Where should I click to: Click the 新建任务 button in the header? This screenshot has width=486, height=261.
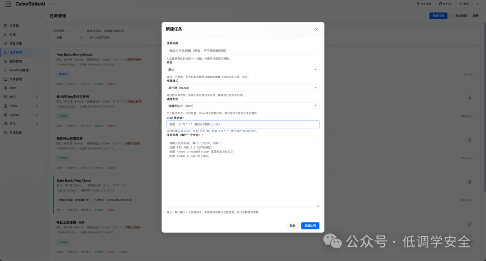(438, 16)
